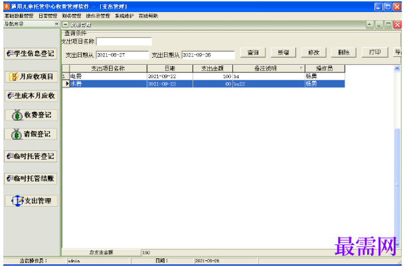This screenshot has width=409, height=267.
Task: Click the amount cell showing 100
Action: point(212,76)
